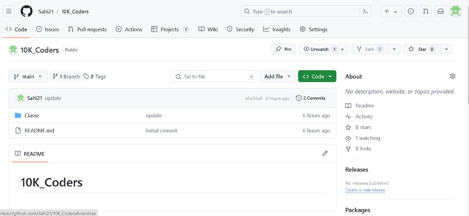The image size is (469, 216).
Task: Open pull requests icon in top header
Action: coord(426,11)
